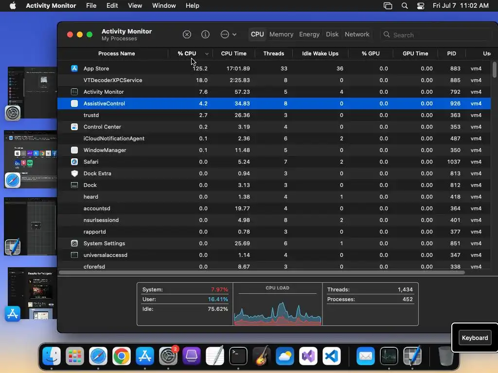The width and height of the screenshot is (498, 373).
Task: Switch to the Memory tab
Action: click(281, 34)
